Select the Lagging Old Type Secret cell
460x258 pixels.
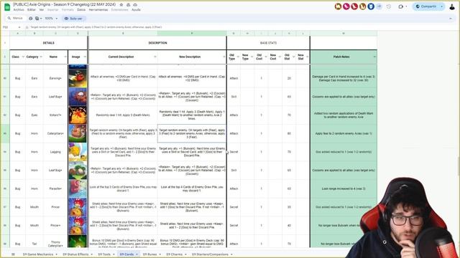coord(234,152)
